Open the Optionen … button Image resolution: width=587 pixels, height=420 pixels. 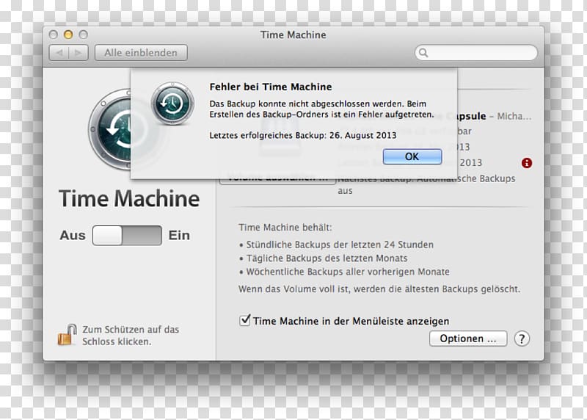click(468, 338)
